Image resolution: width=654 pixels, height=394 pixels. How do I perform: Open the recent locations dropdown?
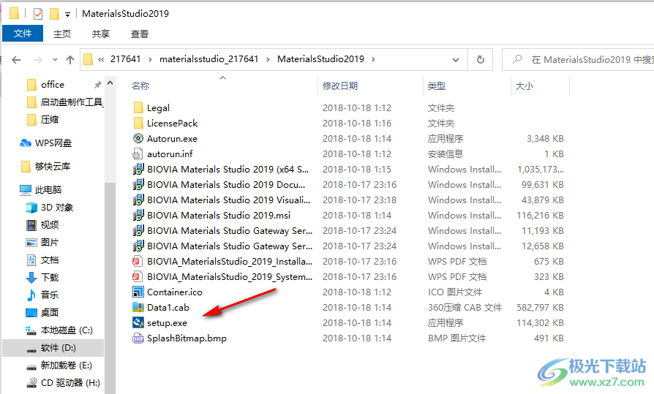[x=55, y=60]
